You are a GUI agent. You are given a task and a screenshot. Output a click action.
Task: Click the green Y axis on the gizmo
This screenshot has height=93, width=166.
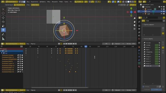click(x=131, y=8)
